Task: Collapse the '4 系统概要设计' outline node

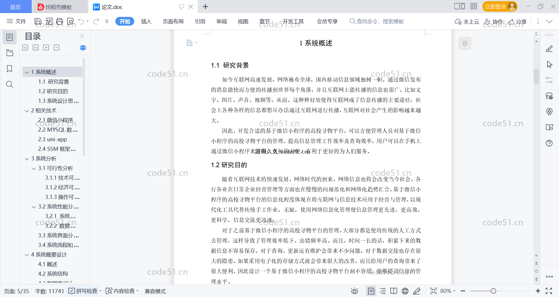Action: [x=27, y=255]
